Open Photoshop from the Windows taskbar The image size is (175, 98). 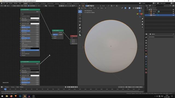[20, 96]
